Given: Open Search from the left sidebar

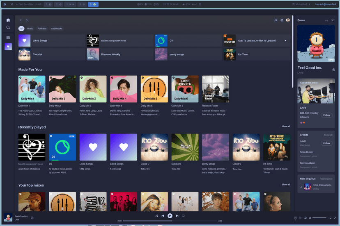Looking at the screenshot, I should pyautogui.click(x=8, y=27).
